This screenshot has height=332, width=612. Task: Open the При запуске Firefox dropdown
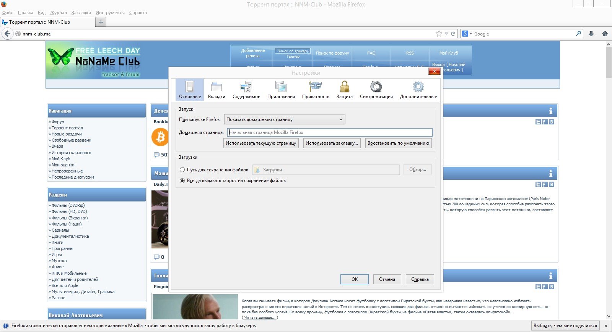285,119
